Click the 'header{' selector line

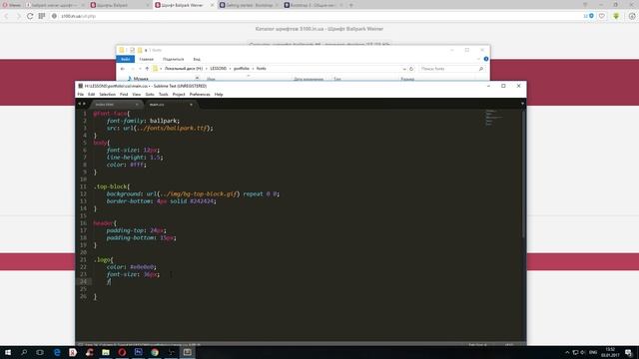[x=105, y=223]
